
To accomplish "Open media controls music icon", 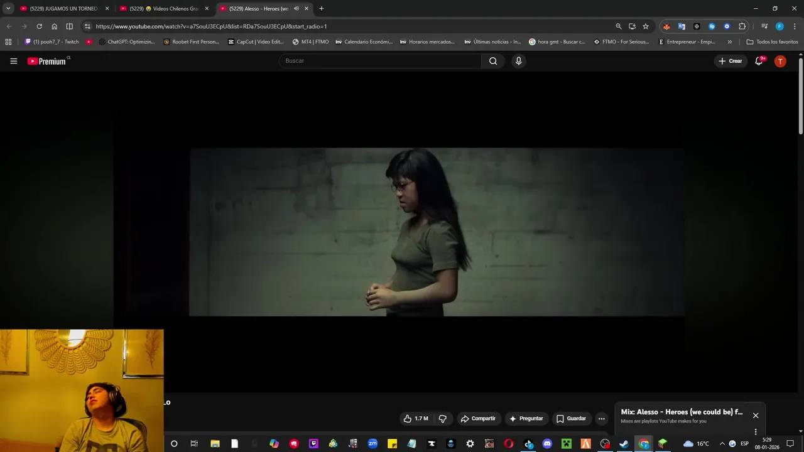I will (x=764, y=26).
